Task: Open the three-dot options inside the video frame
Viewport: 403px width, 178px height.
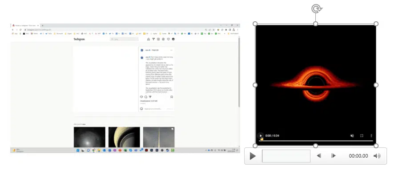Action: pos(371,136)
